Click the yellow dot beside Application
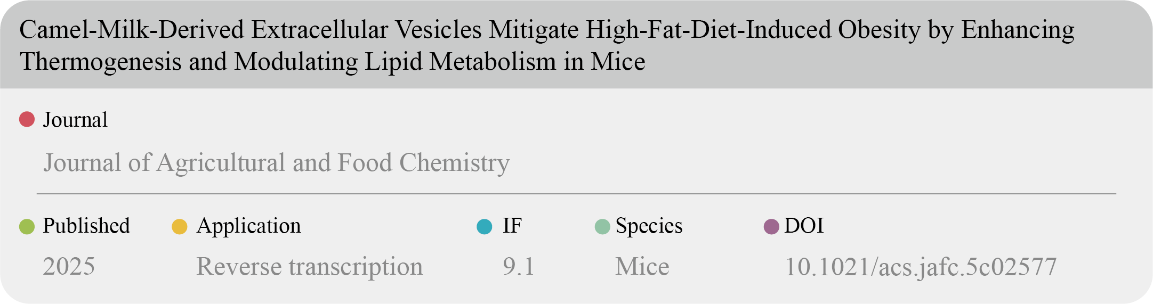The width and height of the screenshot is (1153, 304). [180, 226]
